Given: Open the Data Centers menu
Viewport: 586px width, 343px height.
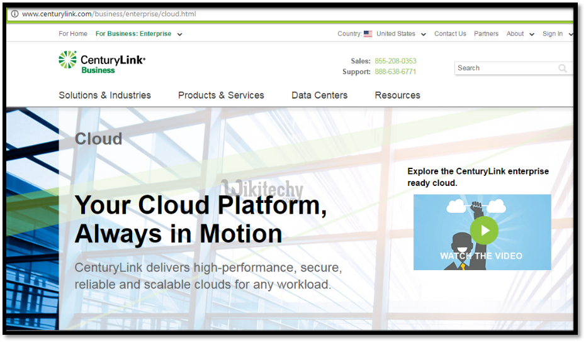Looking at the screenshot, I should point(320,95).
